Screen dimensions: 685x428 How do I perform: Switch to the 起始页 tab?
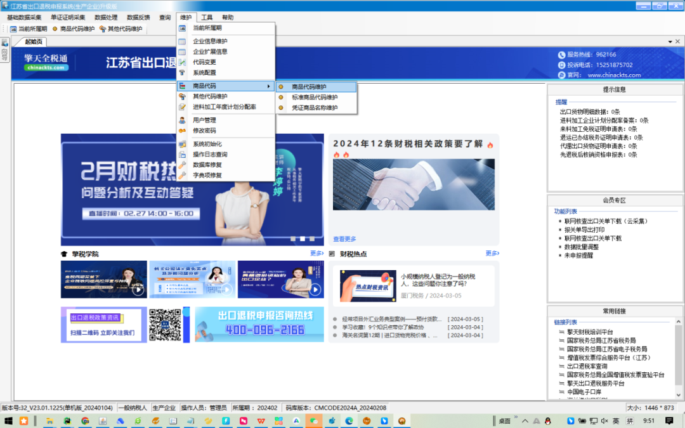tap(34, 42)
